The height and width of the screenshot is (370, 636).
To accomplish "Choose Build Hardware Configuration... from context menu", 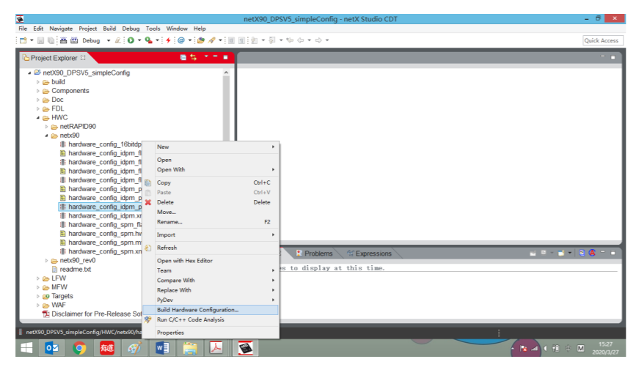I will point(211,310).
